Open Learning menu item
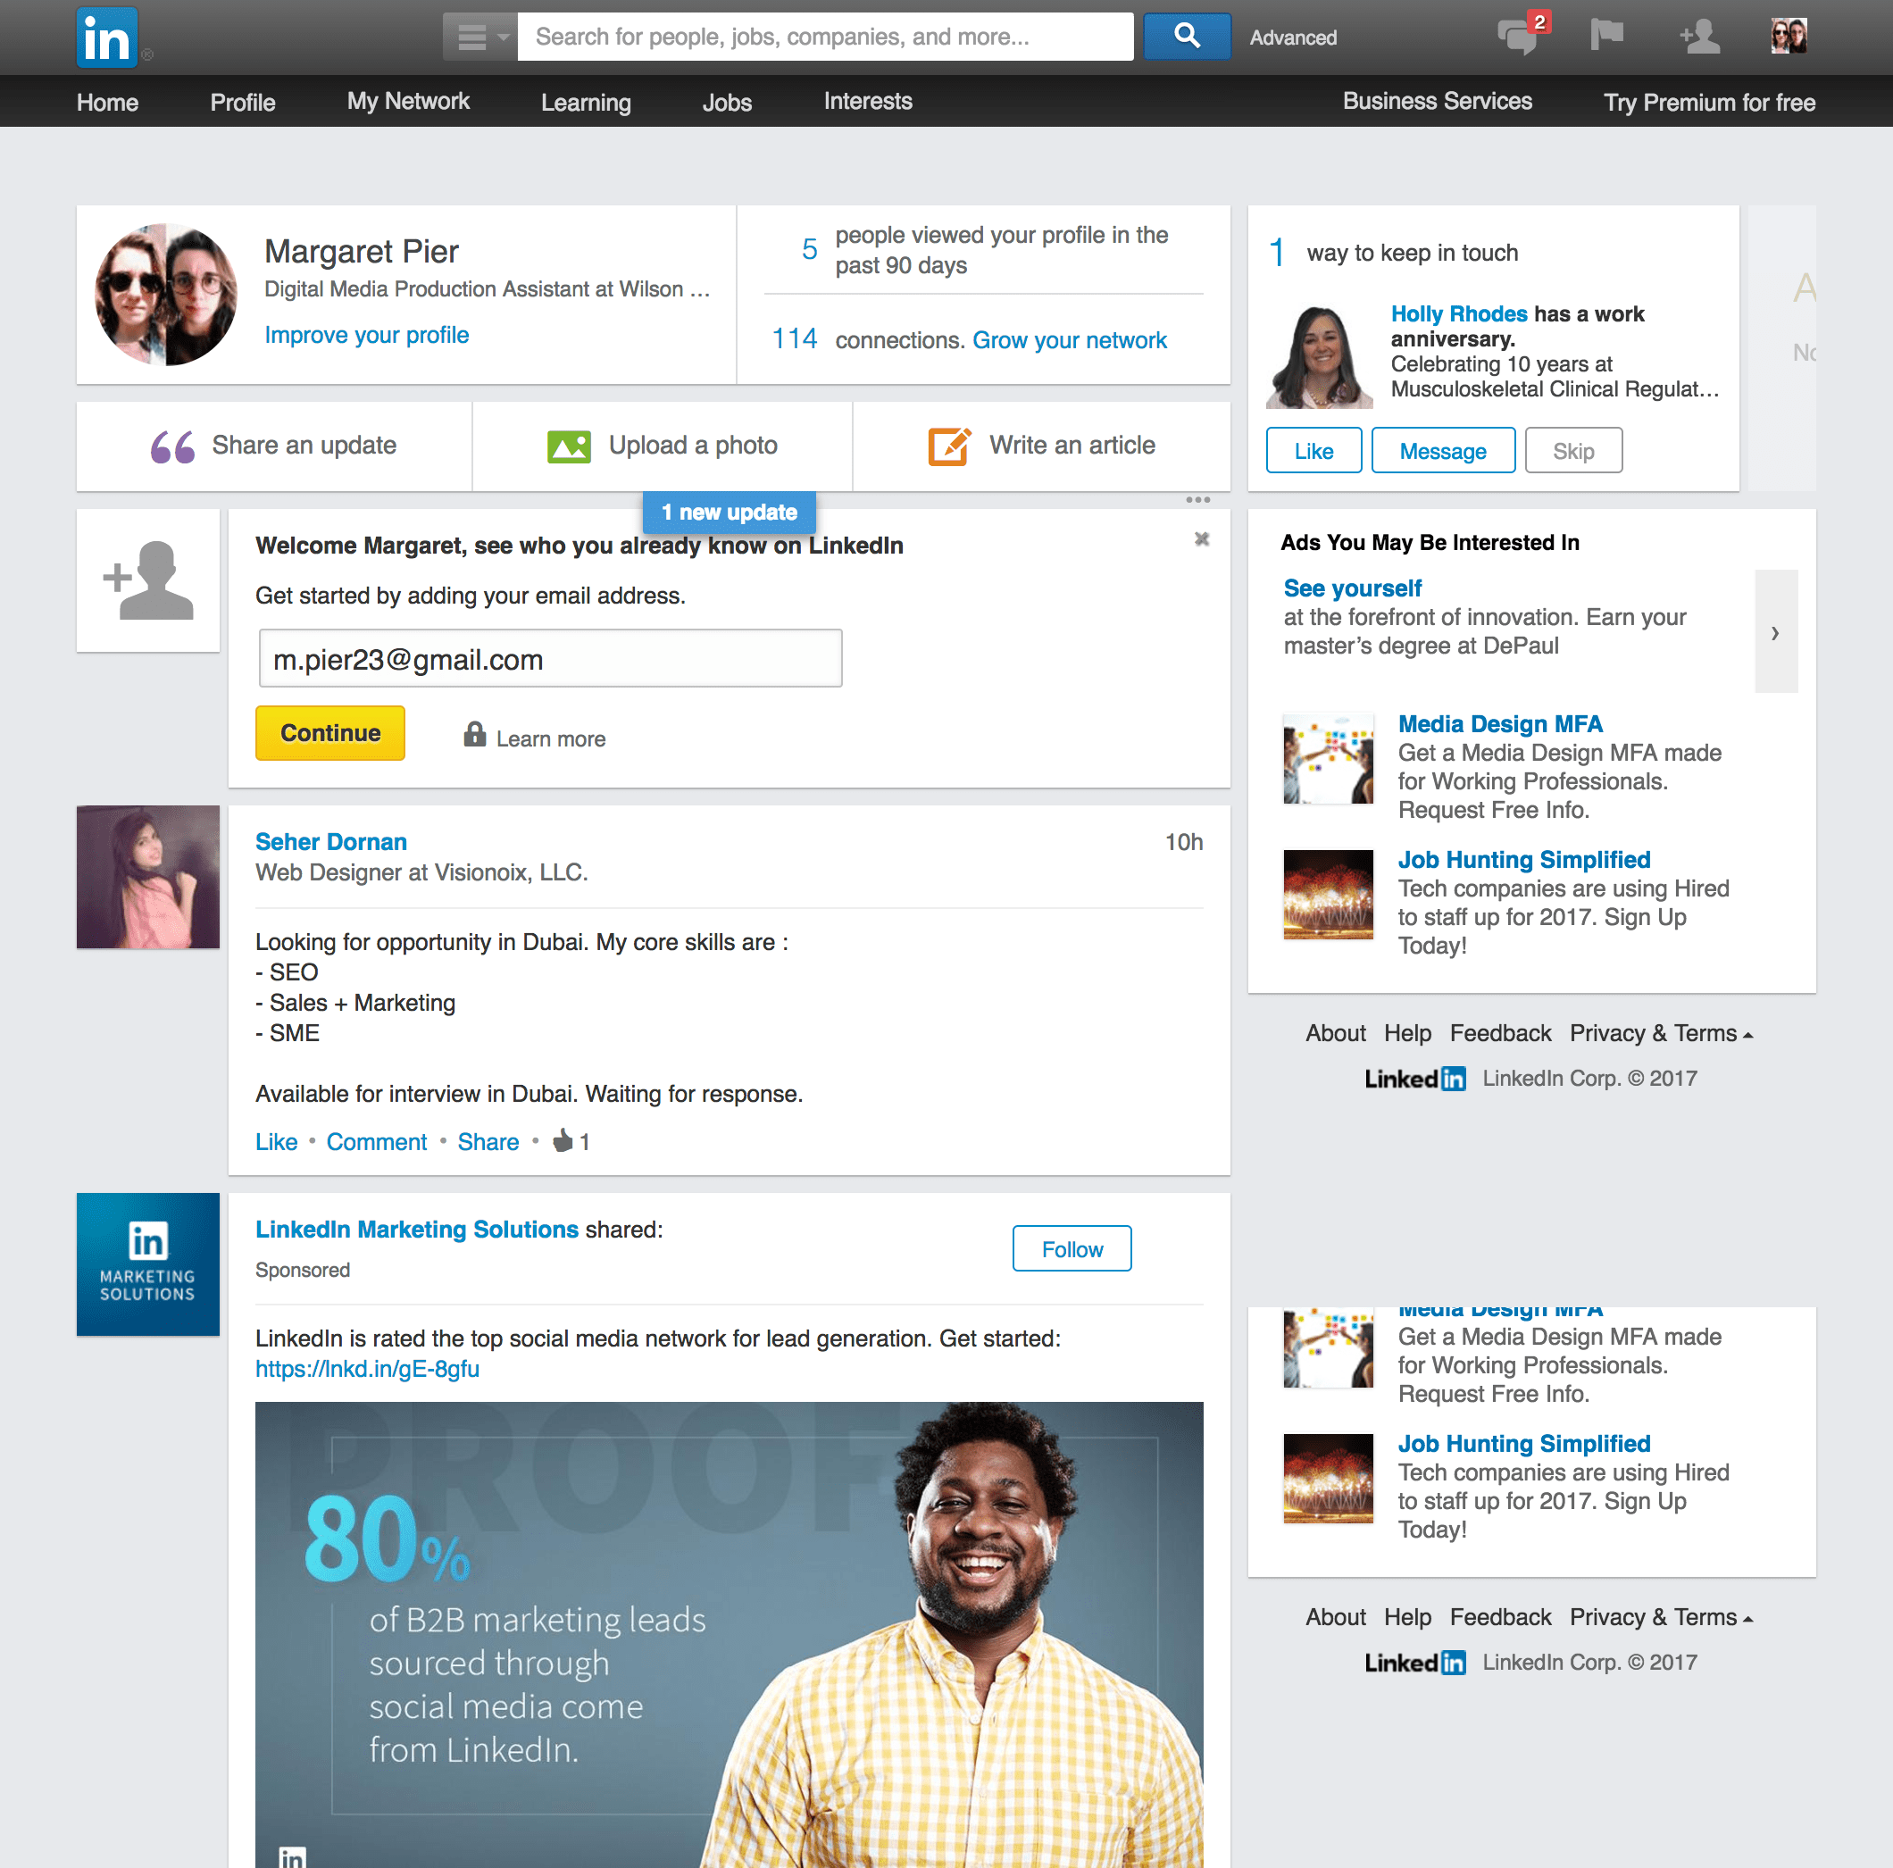 tap(586, 102)
